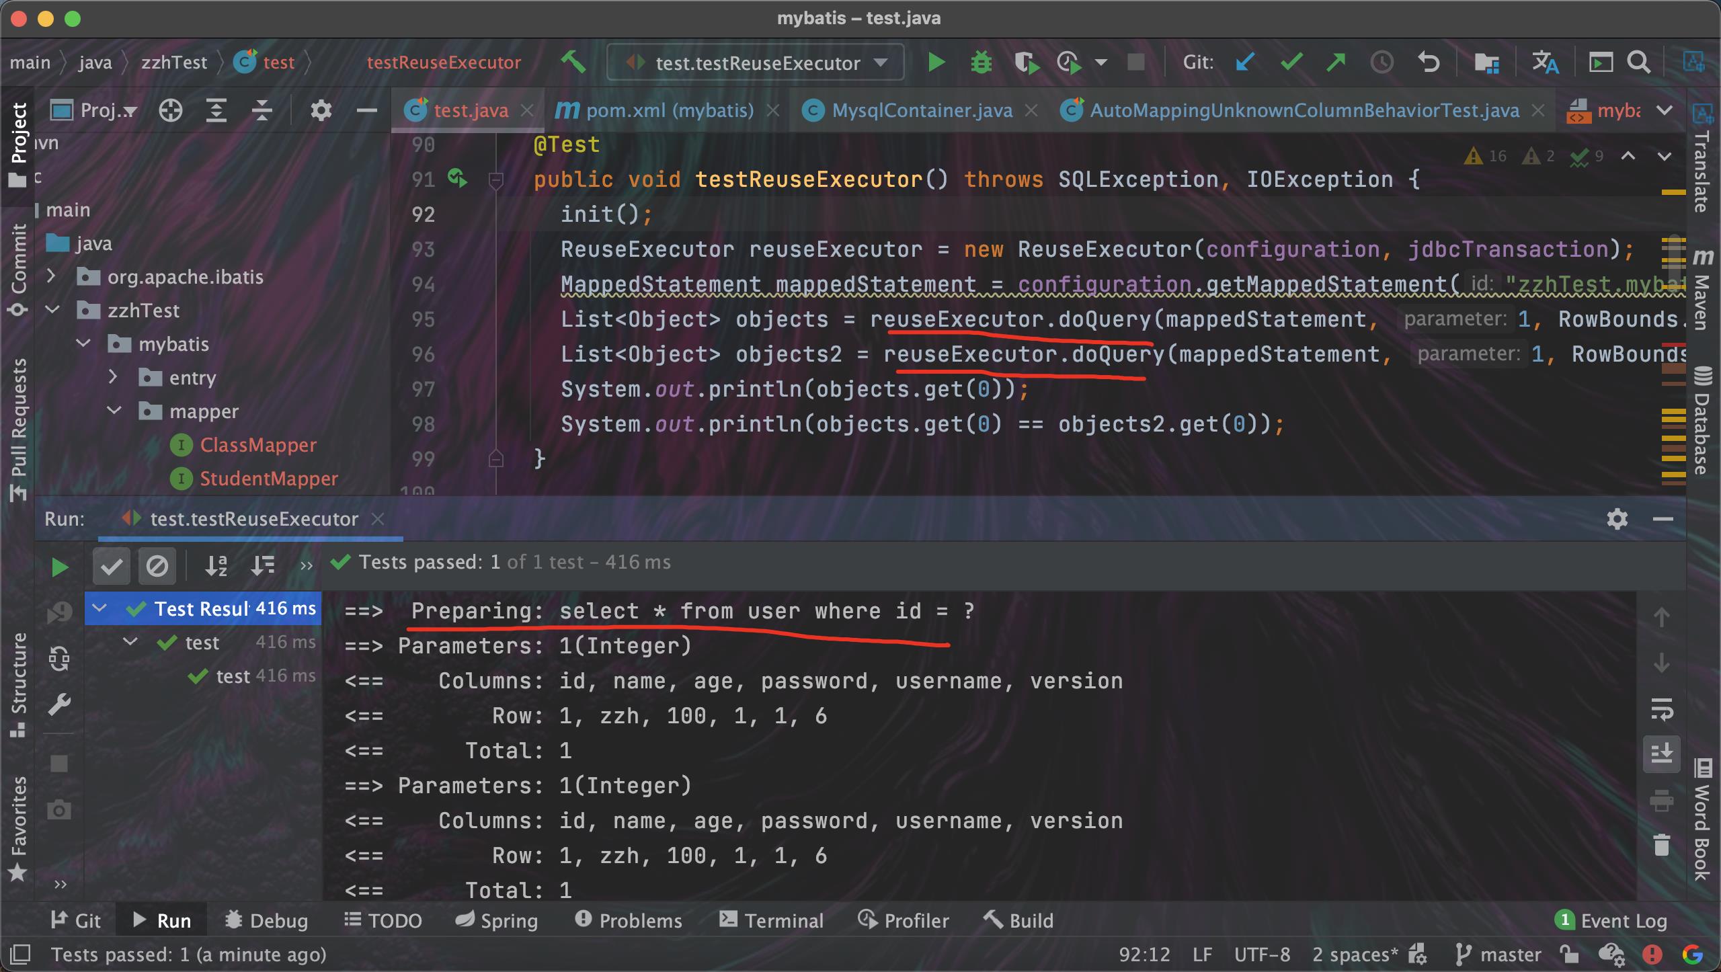
Task: Click the Git update project arrow
Action: pos(1245,63)
